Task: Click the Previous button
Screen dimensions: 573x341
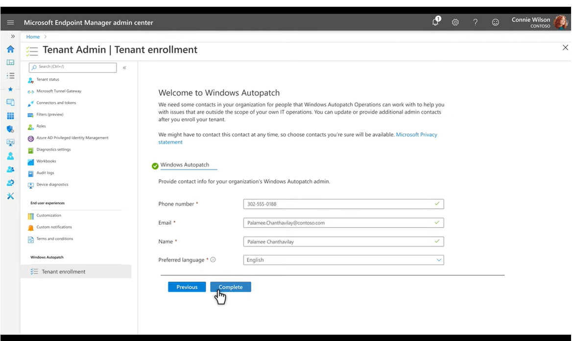Action: (x=187, y=287)
